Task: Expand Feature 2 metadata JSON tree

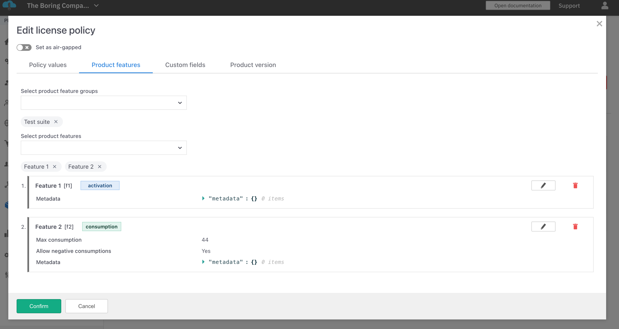Action: tap(203, 262)
